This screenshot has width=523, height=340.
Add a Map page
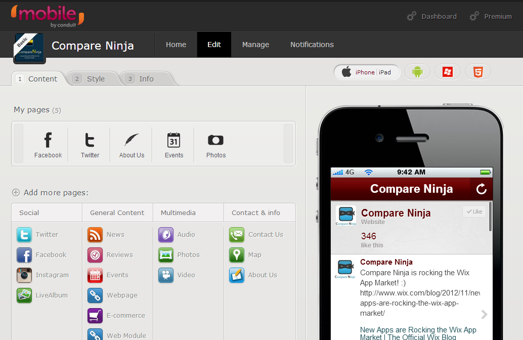(x=245, y=255)
